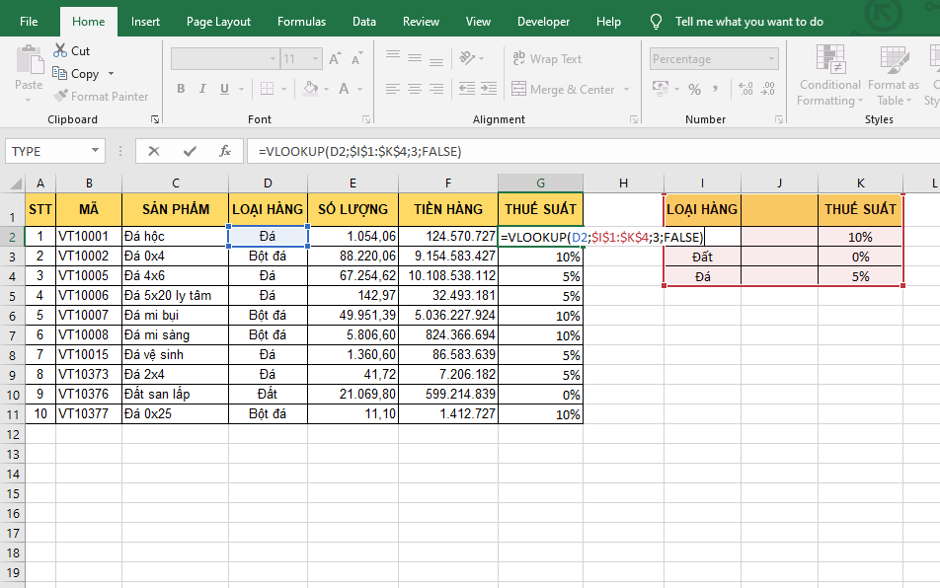This screenshot has width=940, height=588.
Task: Click the Fill Color paint bucket
Action: point(310,89)
